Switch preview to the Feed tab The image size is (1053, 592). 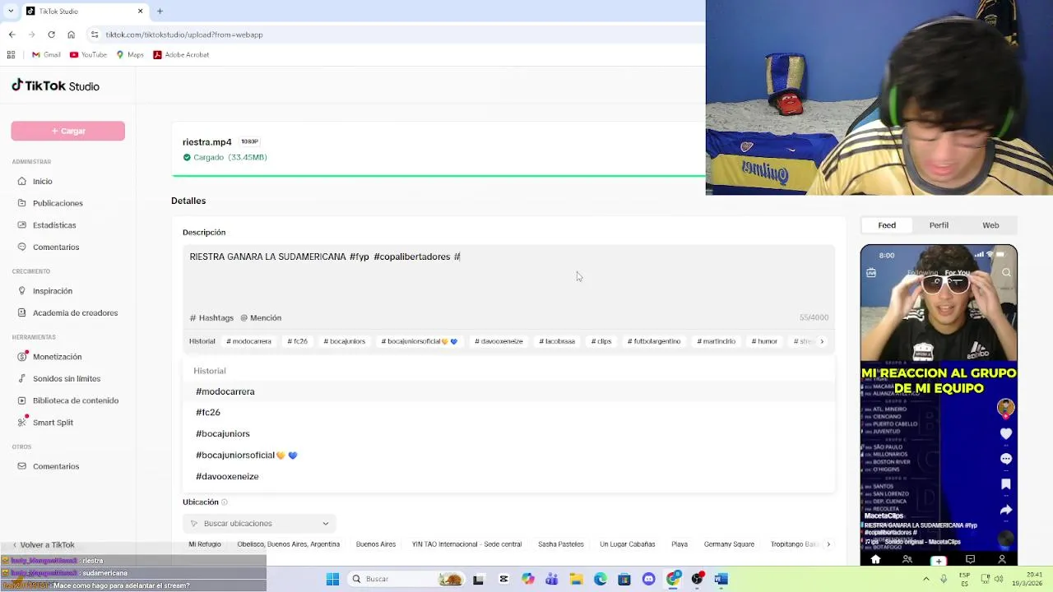[x=887, y=225]
